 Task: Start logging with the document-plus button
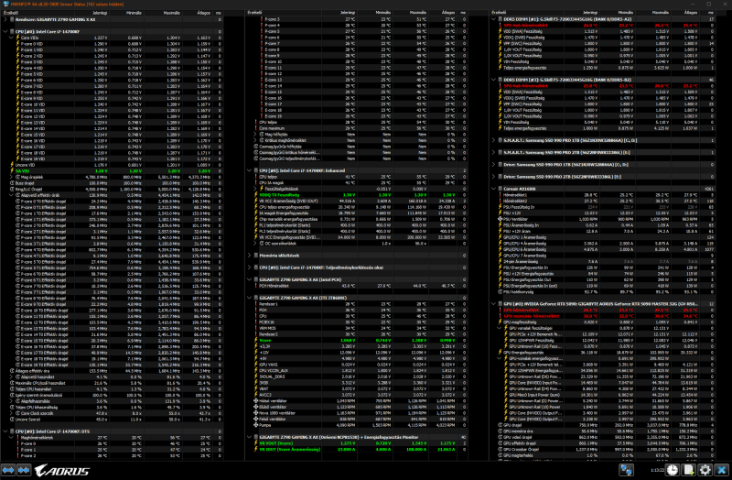point(689,470)
